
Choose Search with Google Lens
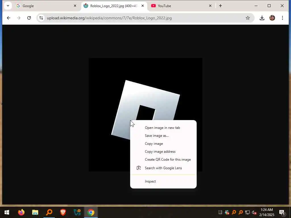tap(163, 168)
